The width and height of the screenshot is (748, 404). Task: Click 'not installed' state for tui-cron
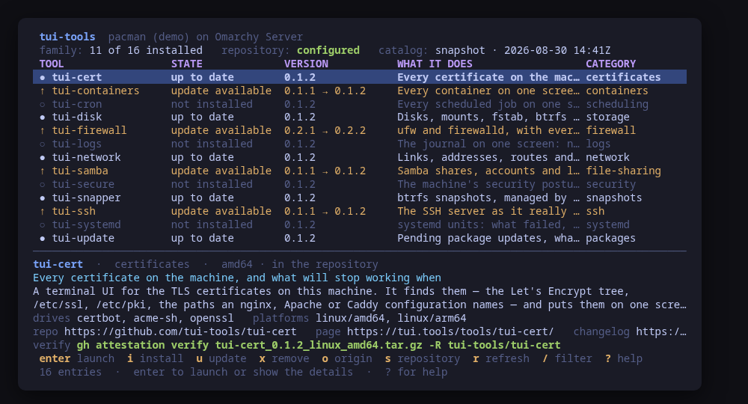(x=212, y=104)
